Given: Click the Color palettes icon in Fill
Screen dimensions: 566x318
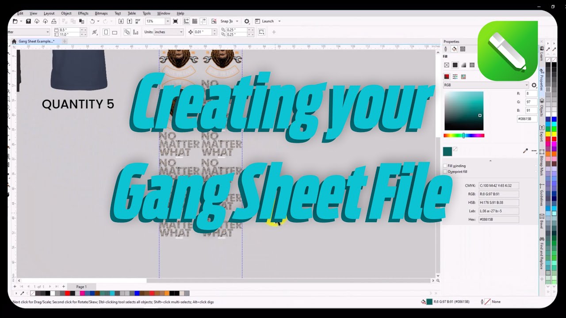Looking at the screenshot, I should coord(463,76).
